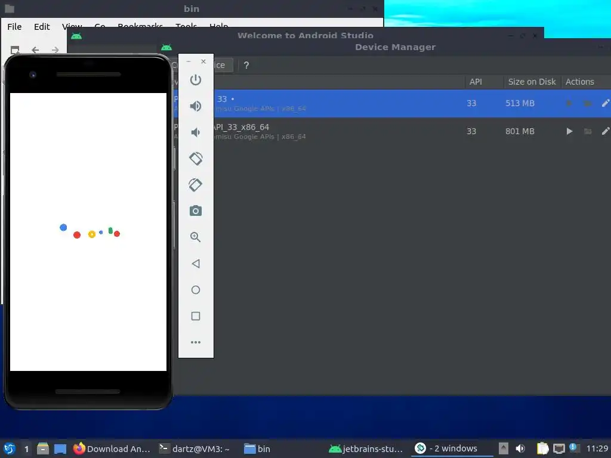Open new tab icon in bin file manager
Image resolution: width=611 pixels, height=458 pixels.
coord(15,50)
